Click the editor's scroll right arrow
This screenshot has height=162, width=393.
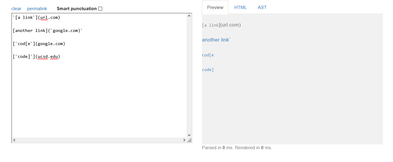(184, 140)
